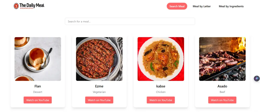
Task: Click the Ezme dish photo
Action: pos(99,59)
